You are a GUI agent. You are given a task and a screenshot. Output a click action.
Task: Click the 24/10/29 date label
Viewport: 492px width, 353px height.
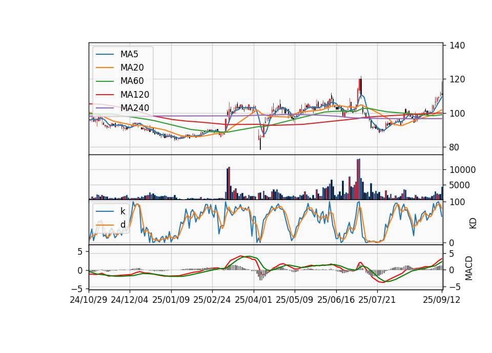pyautogui.click(x=89, y=300)
